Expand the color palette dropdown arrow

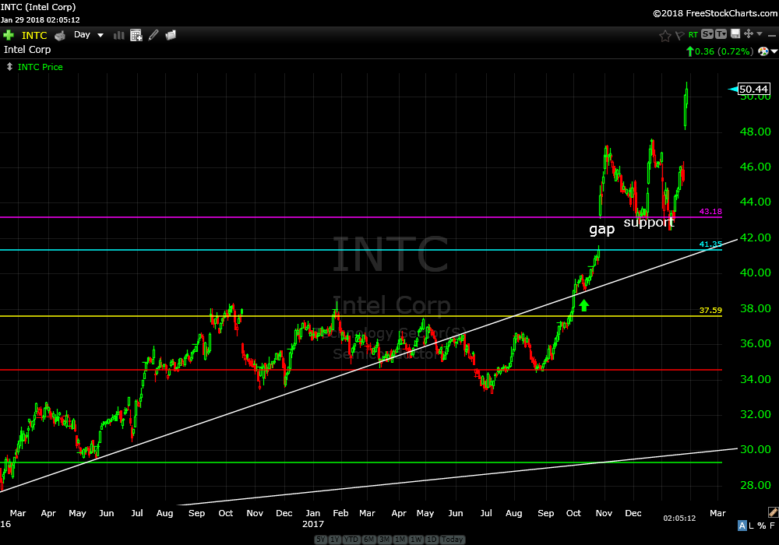(x=773, y=51)
